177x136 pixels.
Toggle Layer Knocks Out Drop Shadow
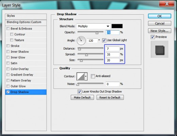point(79,92)
